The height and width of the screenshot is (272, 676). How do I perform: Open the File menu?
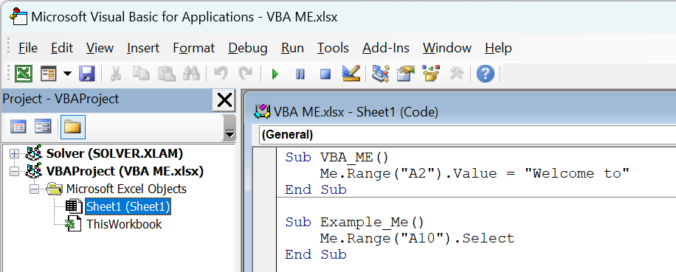[x=27, y=48]
